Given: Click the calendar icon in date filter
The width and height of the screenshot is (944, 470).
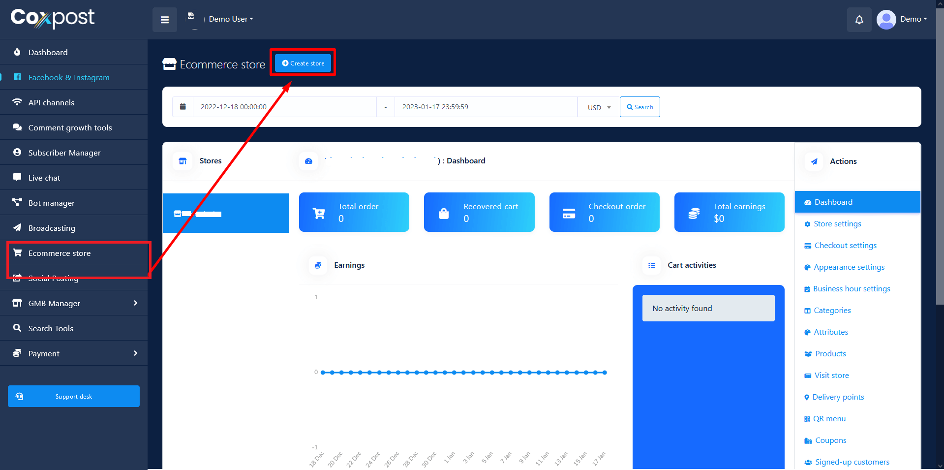Looking at the screenshot, I should click(x=183, y=107).
